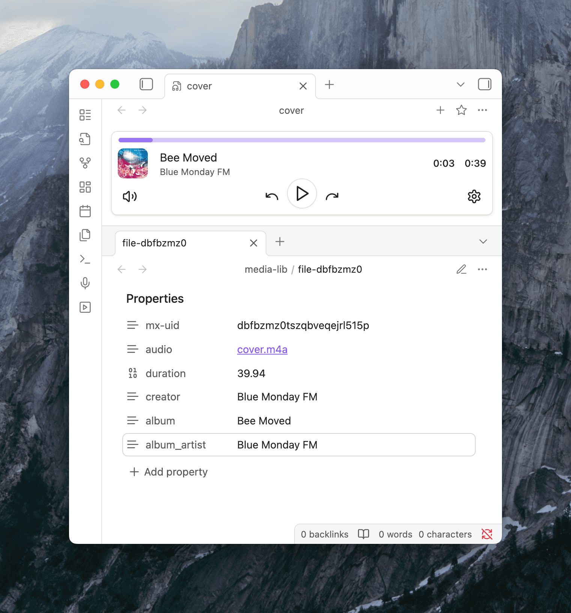Open player settings gear icon
This screenshot has height=613, width=571.
pyautogui.click(x=474, y=196)
